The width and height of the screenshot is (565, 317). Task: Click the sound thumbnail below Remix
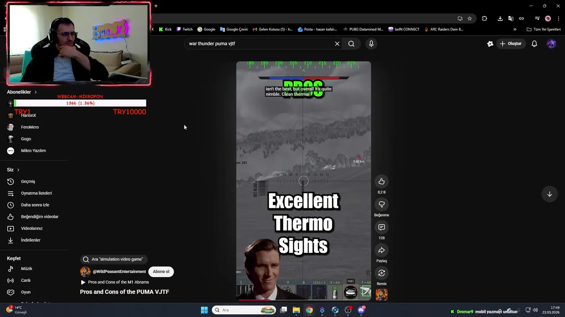[x=381, y=295]
